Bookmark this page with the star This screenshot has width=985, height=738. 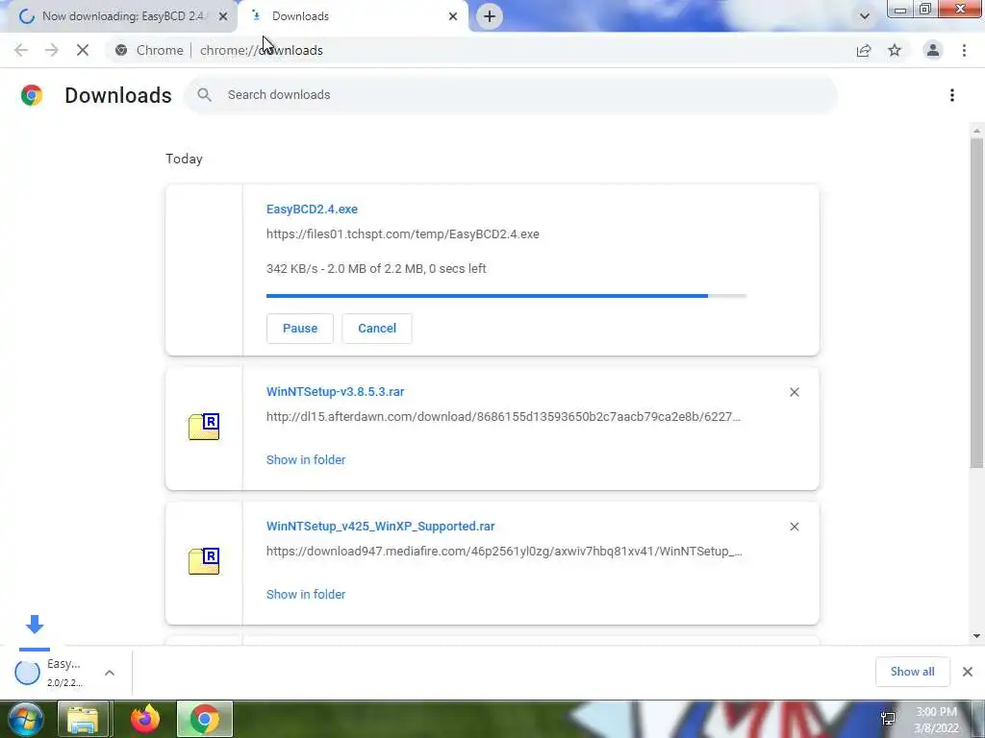pos(895,50)
